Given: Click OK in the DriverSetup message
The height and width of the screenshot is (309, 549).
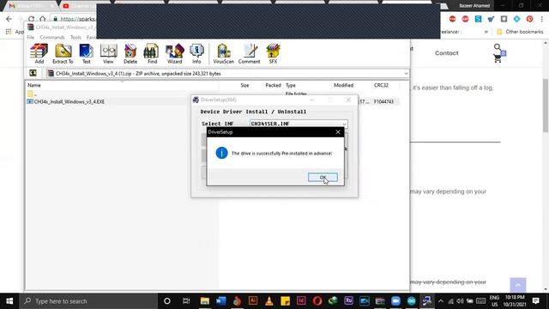Looking at the screenshot, I should [323, 178].
